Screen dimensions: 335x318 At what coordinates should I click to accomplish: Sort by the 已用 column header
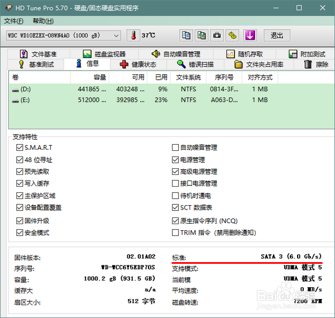point(159,78)
